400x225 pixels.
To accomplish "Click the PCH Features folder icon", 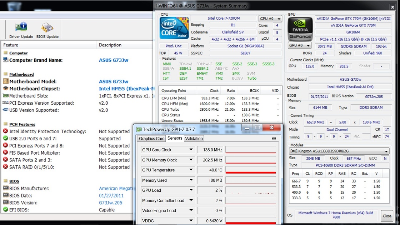I will pos(5,124).
